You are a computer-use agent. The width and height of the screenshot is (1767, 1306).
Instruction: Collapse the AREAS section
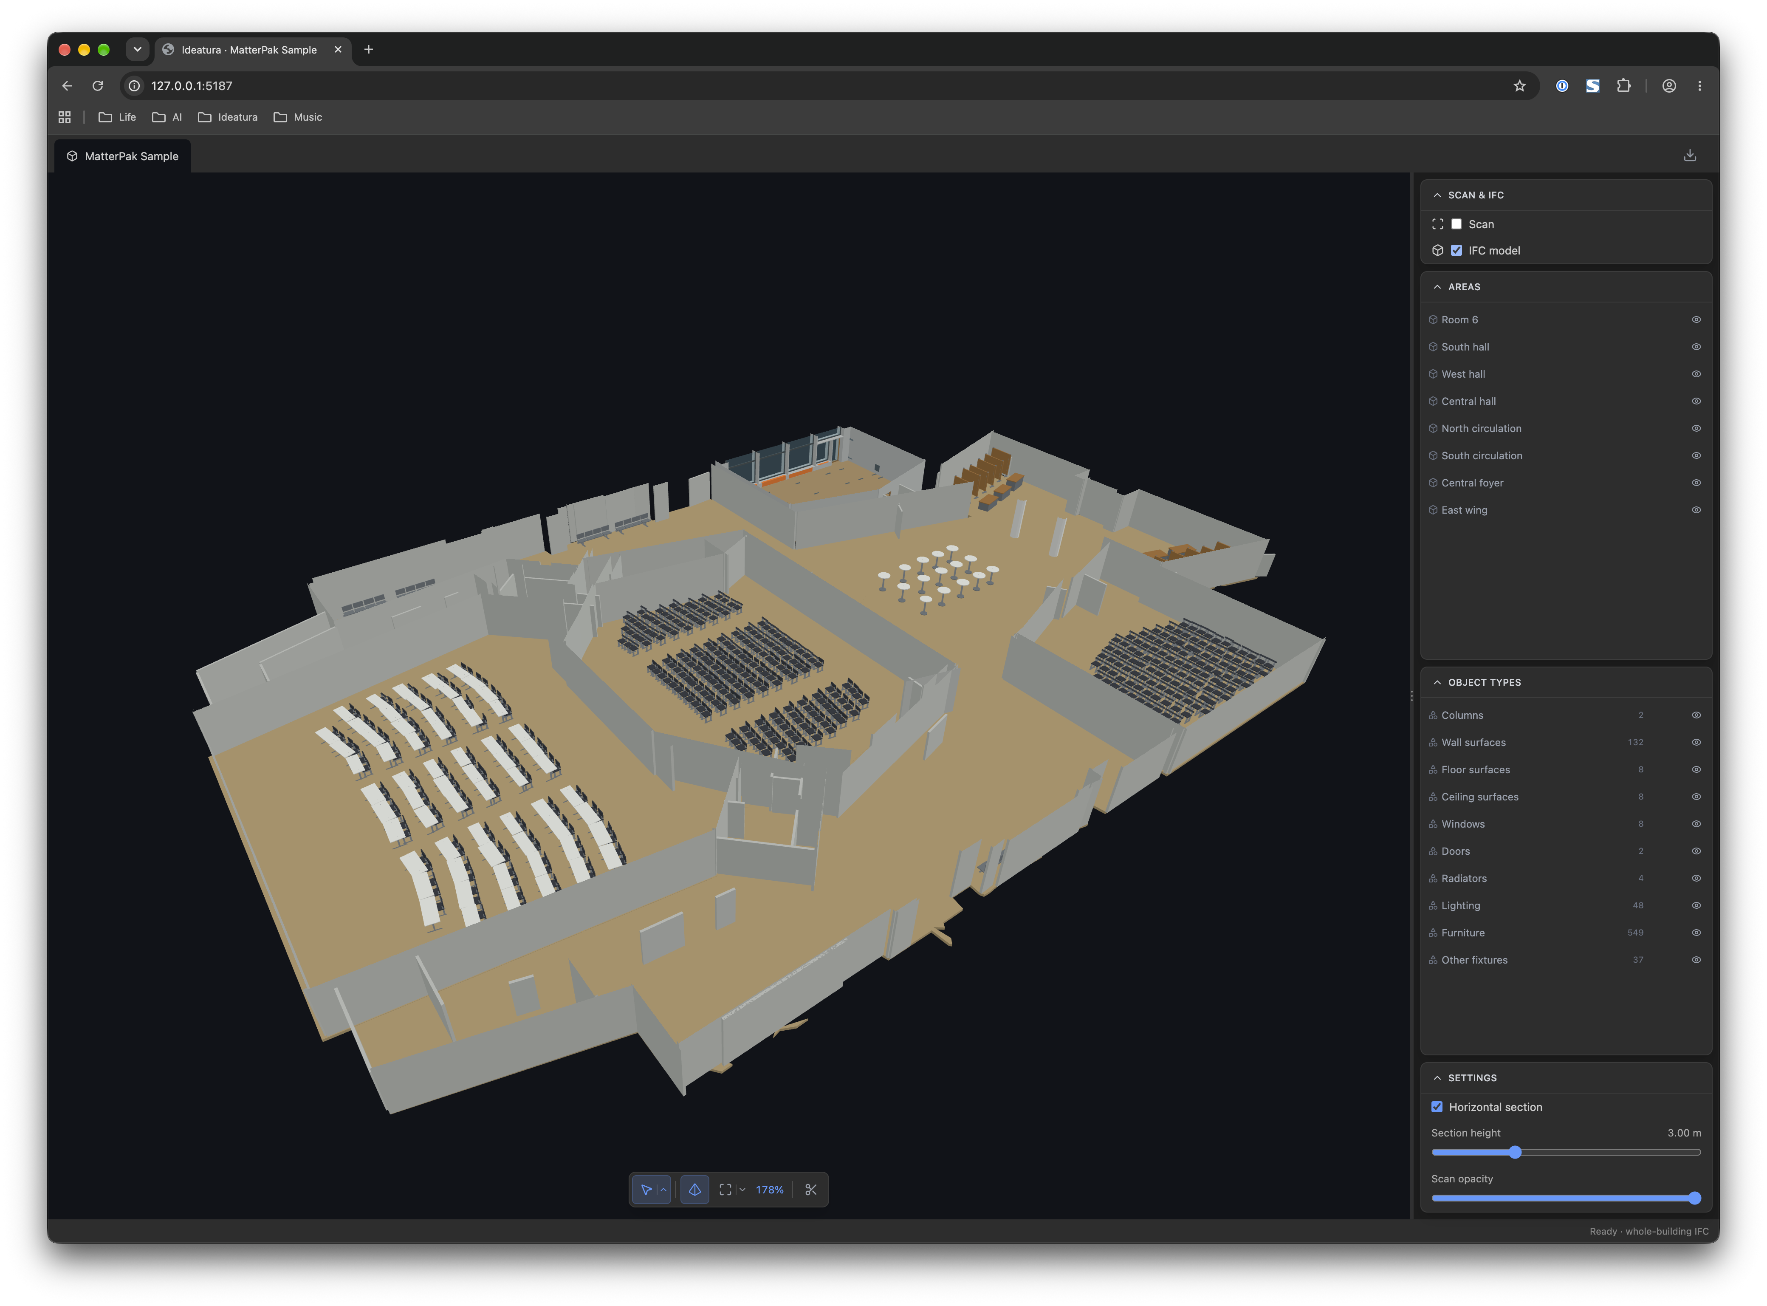[1437, 287]
